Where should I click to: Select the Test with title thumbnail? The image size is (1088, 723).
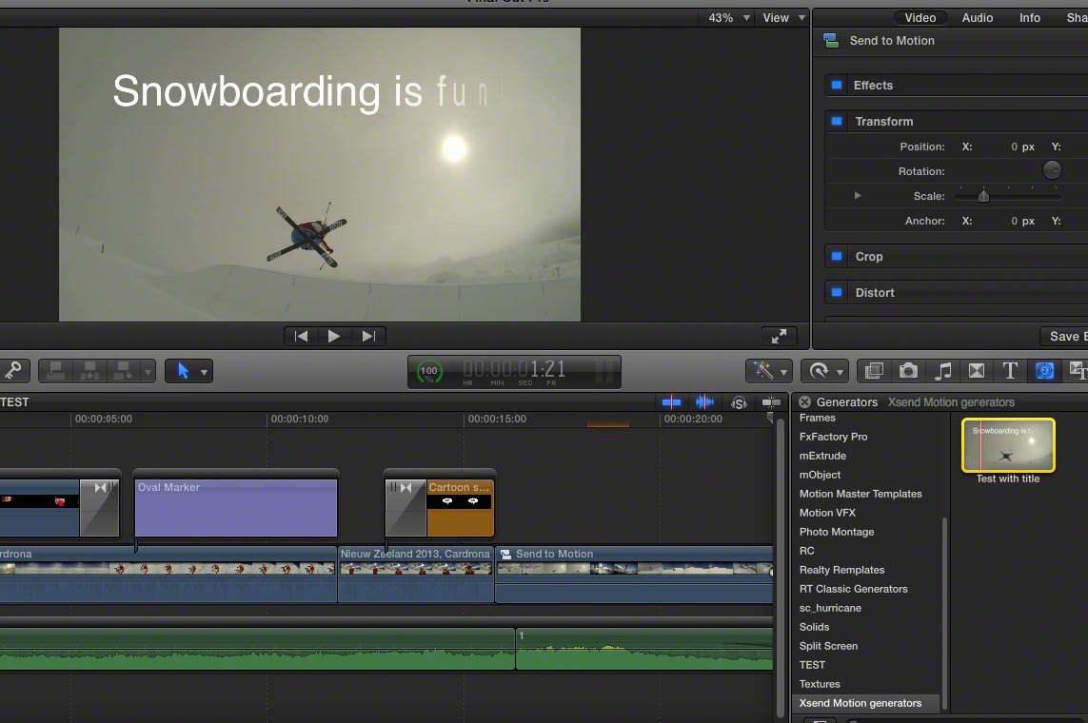point(1007,445)
